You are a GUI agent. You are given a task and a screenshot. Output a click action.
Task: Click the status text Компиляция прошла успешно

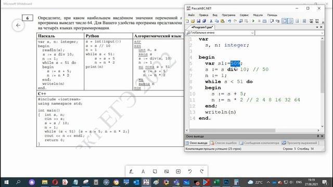(x=213, y=149)
